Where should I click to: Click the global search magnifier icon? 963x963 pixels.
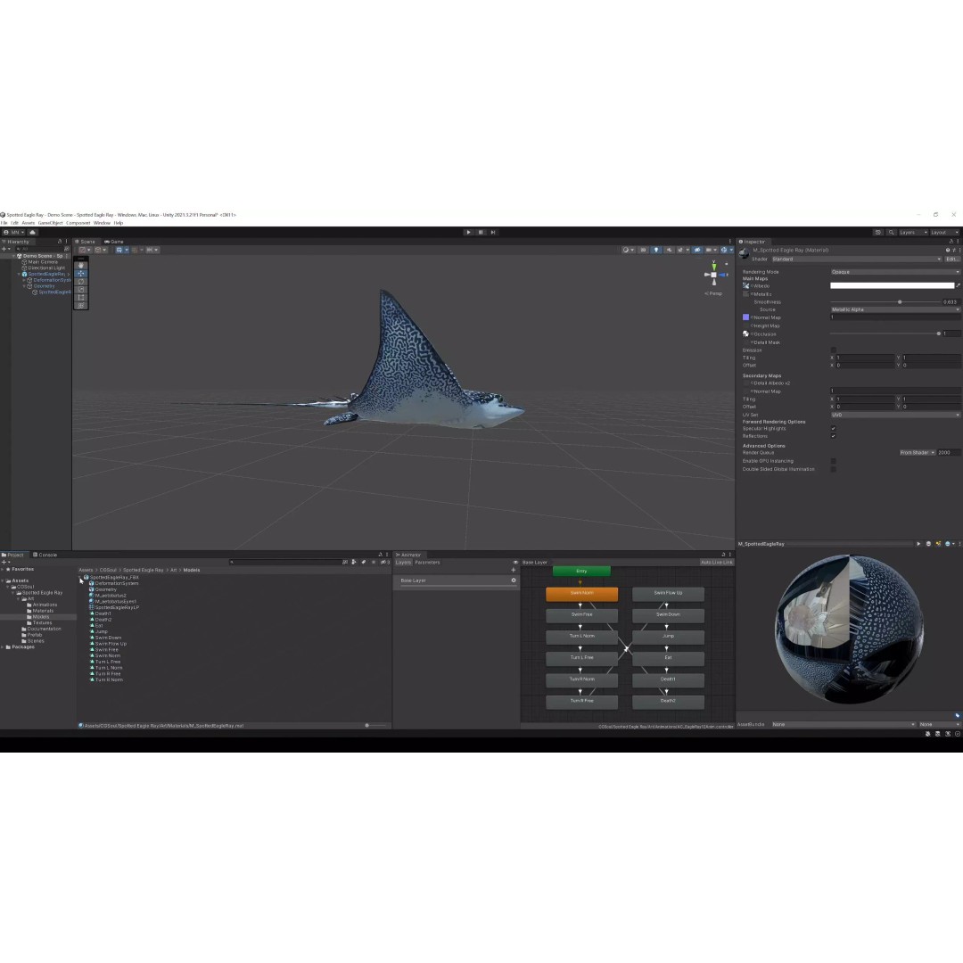(x=891, y=232)
